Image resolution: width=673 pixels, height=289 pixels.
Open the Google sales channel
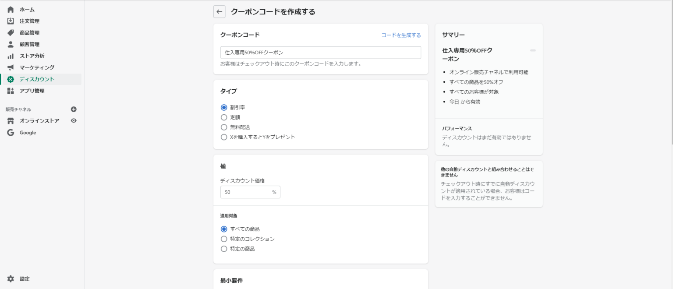[x=28, y=133]
